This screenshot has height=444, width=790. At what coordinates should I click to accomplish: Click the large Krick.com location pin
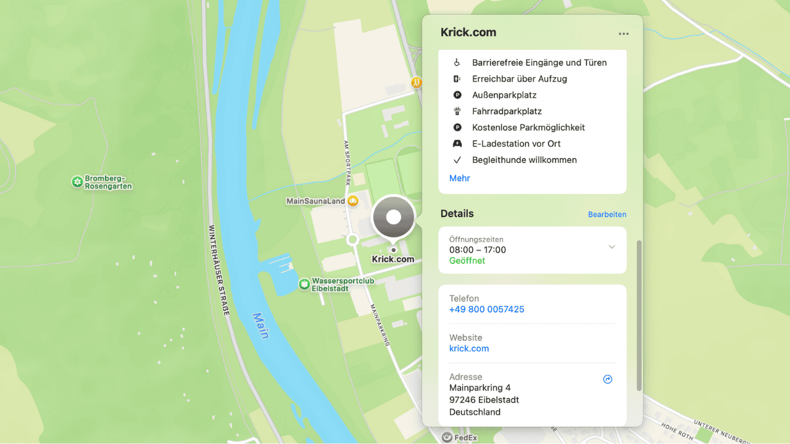[x=393, y=217]
